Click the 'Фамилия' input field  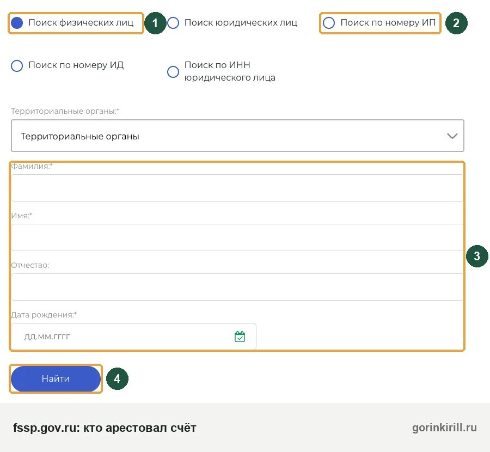(237, 188)
